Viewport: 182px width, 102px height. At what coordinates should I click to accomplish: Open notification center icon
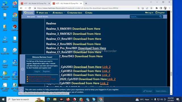177,99
